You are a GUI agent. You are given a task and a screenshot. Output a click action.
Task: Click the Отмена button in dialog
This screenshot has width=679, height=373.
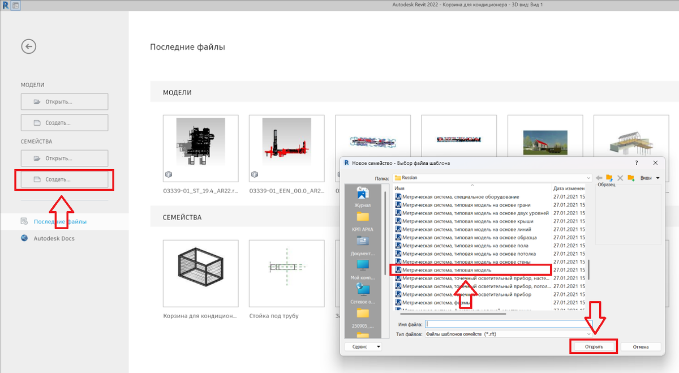641,346
